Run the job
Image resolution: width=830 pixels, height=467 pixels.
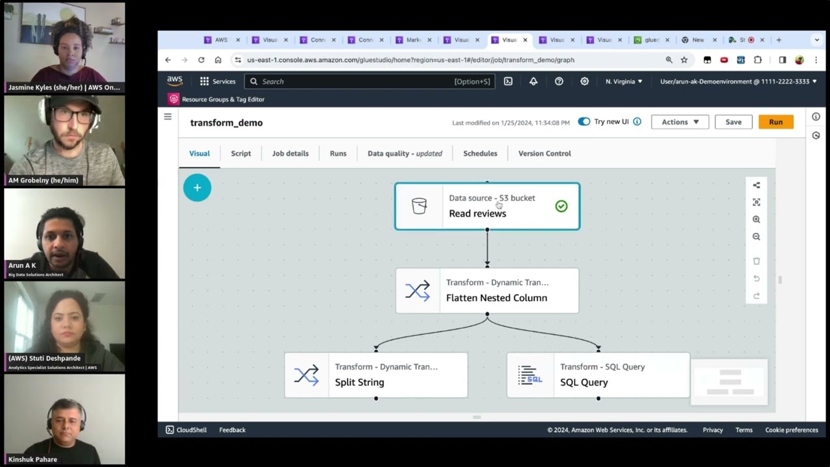coord(776,122)
